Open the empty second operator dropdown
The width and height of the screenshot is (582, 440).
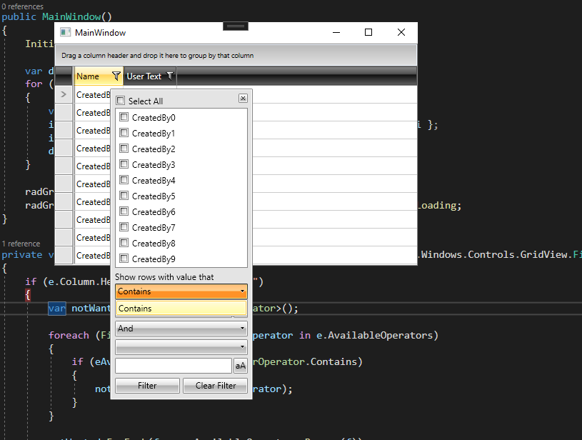(x=181, y=347)
